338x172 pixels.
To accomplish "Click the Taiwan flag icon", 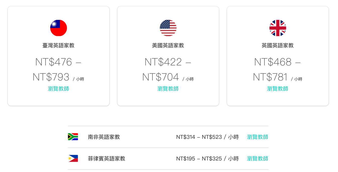I will tap(58, 28).
